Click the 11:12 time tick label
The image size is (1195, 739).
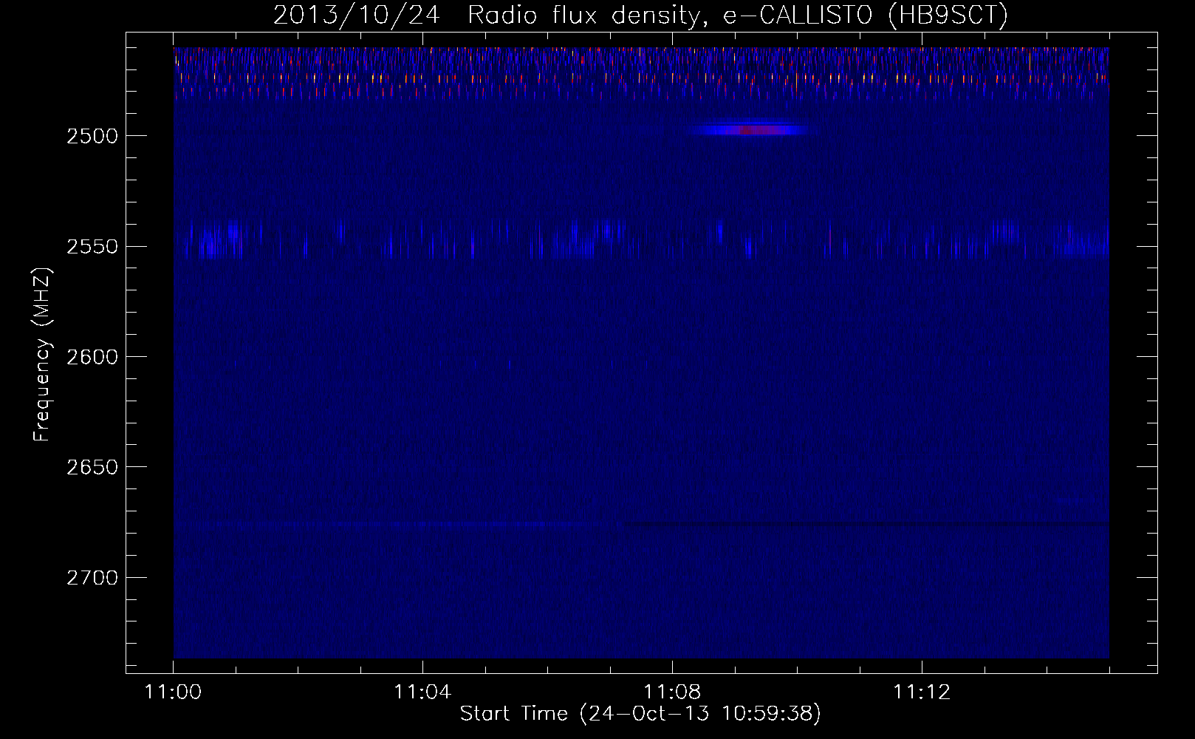coord(922,692)
